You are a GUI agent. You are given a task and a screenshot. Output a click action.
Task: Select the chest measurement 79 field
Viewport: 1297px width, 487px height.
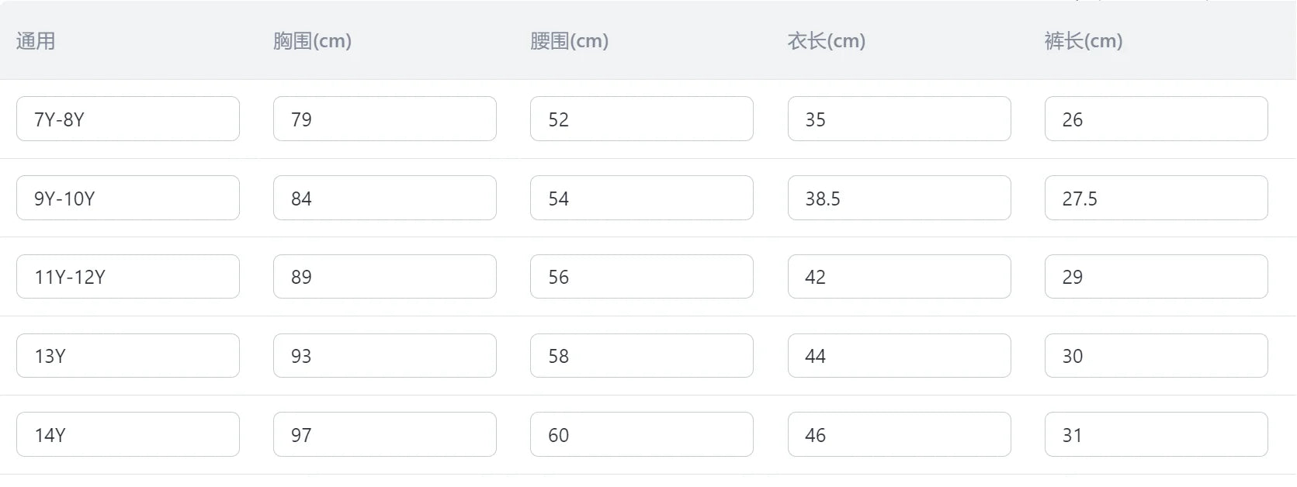[384, 119]
